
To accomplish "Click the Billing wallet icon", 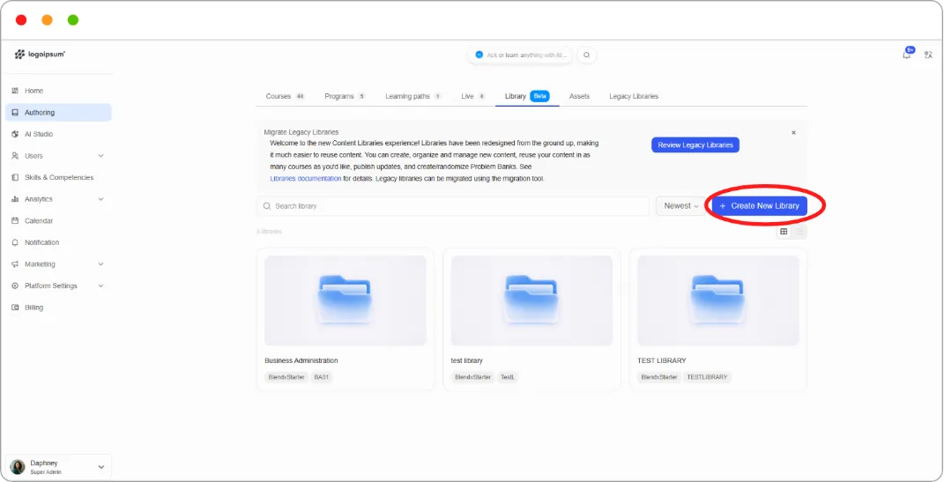I will 15,308.
